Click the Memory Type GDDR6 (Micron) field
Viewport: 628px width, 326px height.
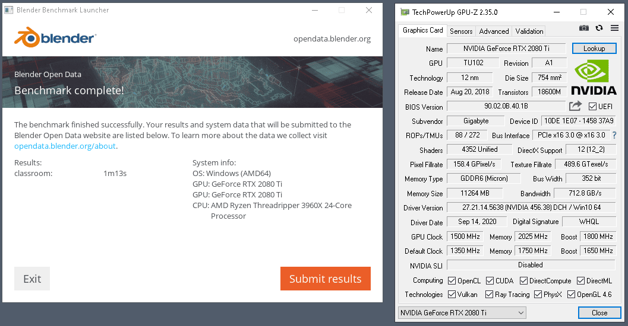coord(484,178)
